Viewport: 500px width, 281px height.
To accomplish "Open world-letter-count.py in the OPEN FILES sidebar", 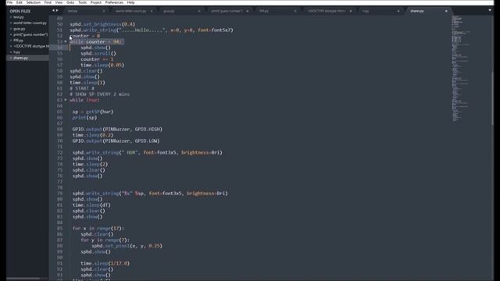I will tap(30, 23).
